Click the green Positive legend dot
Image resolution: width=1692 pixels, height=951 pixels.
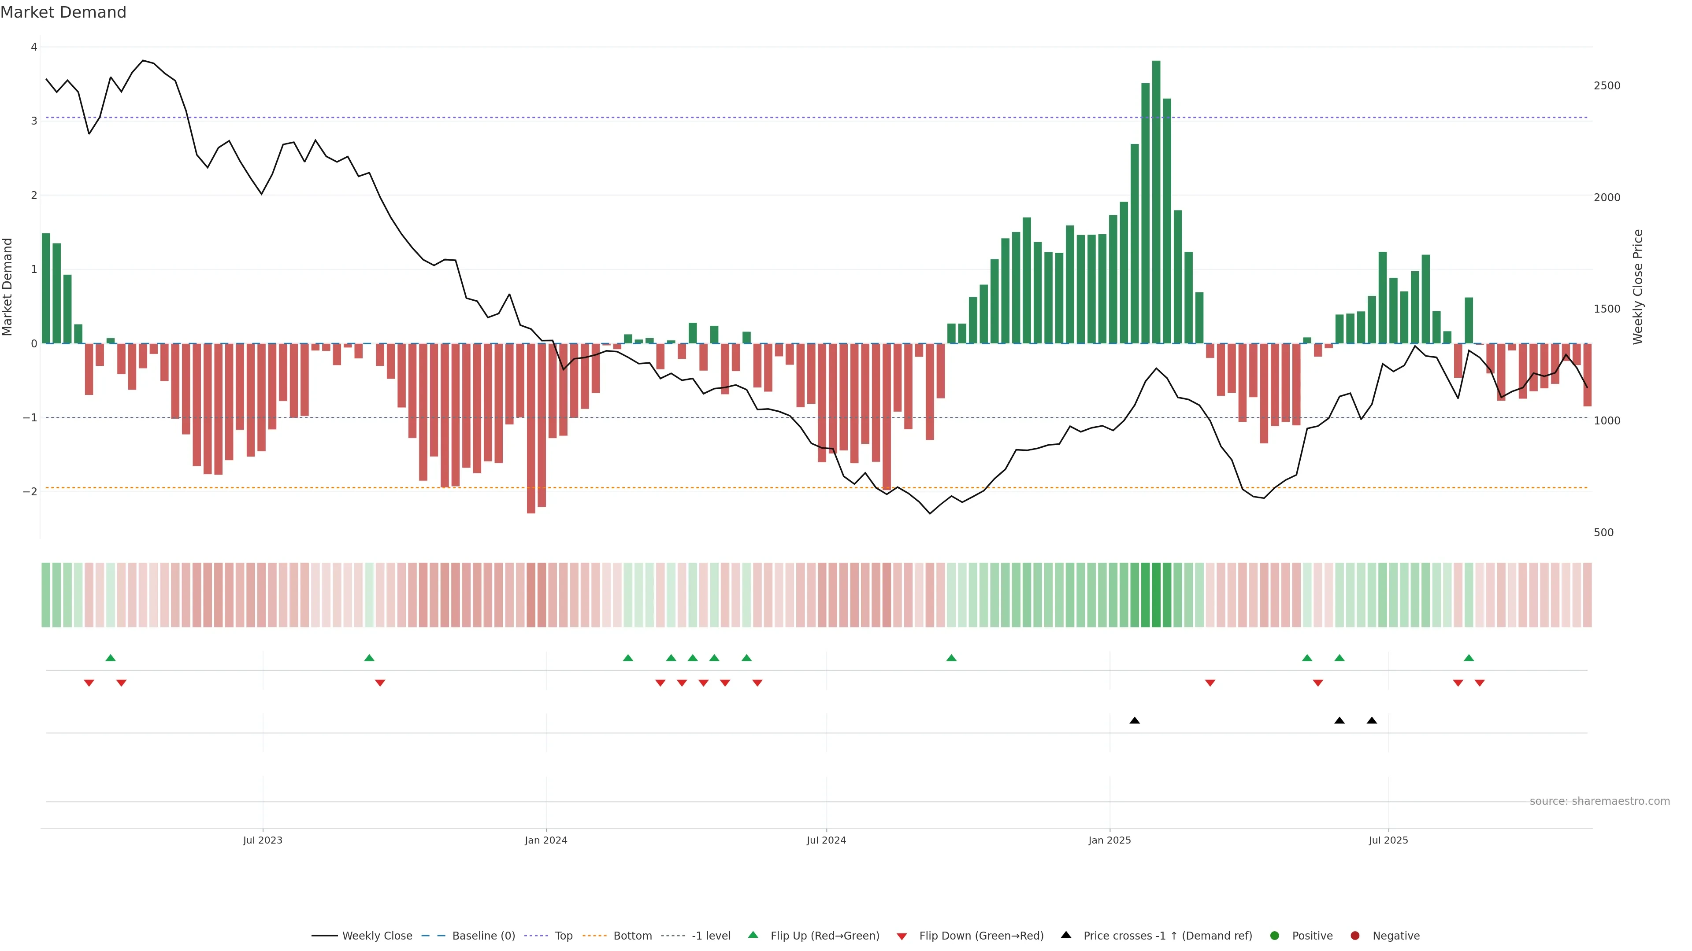(x=1275, y=936)
